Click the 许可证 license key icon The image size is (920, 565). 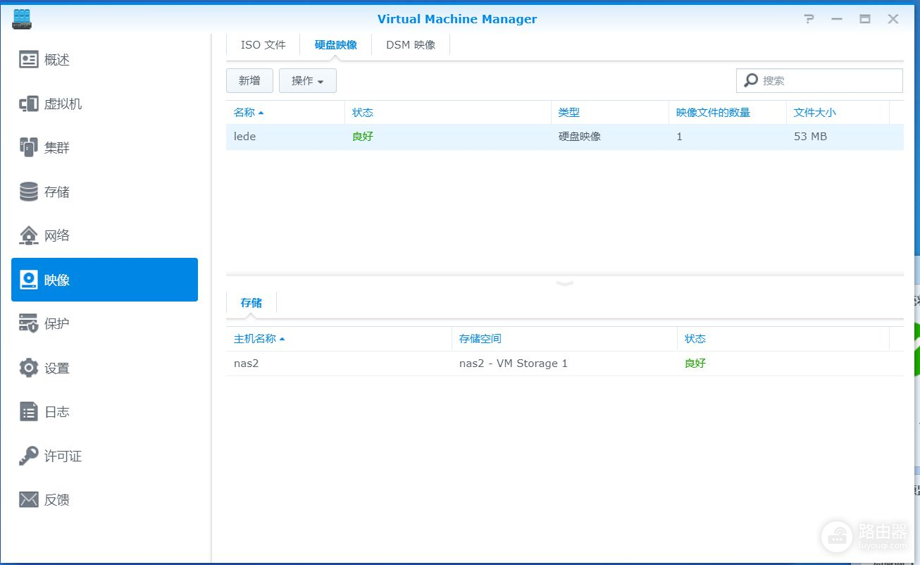coord(29,456)
